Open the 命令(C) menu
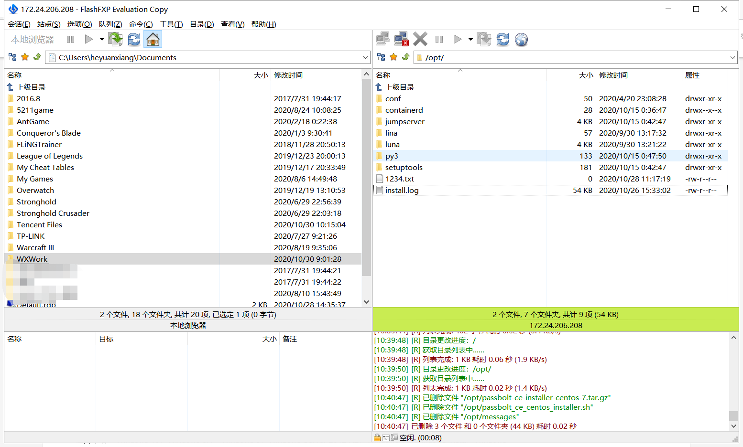The height and width of the screenshot is (447, 743). pos(141,24)
